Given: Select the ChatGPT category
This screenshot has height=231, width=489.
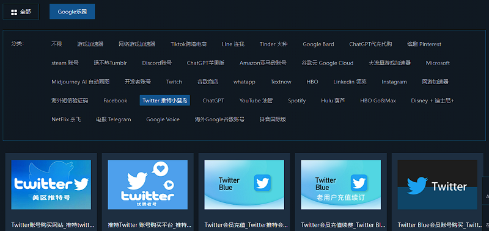Looking at the screenshot, I should [213, 101].
